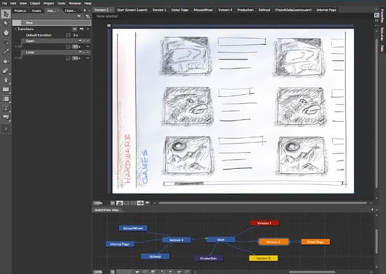Click the artboard horizontal scrollbar
This screenshot has width=386, height=274.
pyautogui.click(x=262, y=203)
